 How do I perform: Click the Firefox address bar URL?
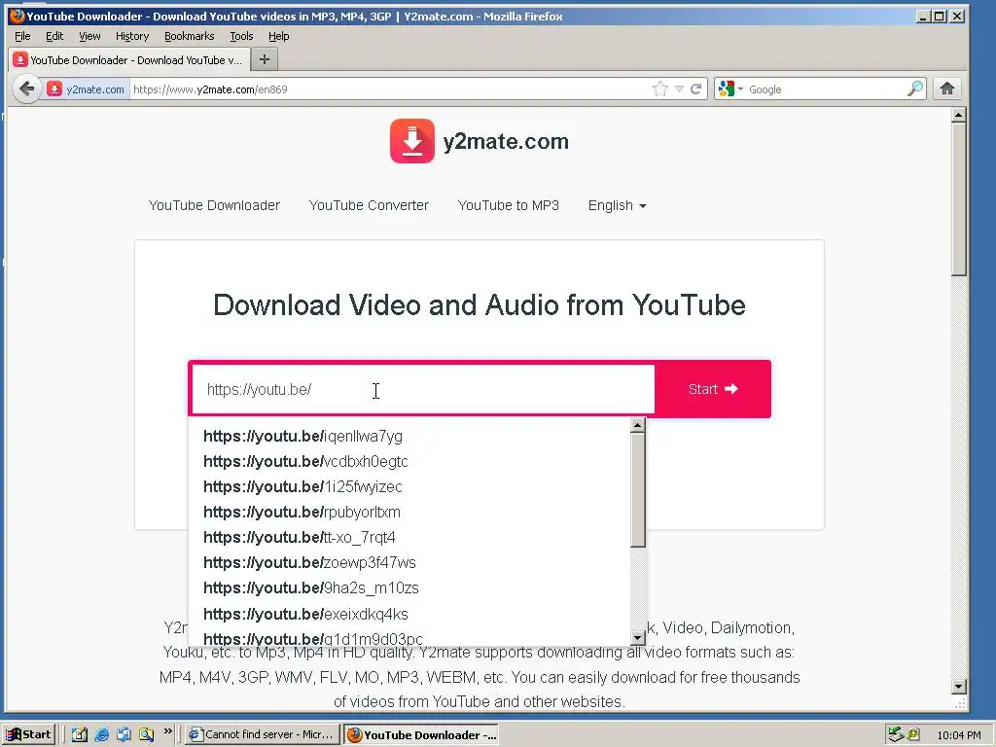coord(391,89)
